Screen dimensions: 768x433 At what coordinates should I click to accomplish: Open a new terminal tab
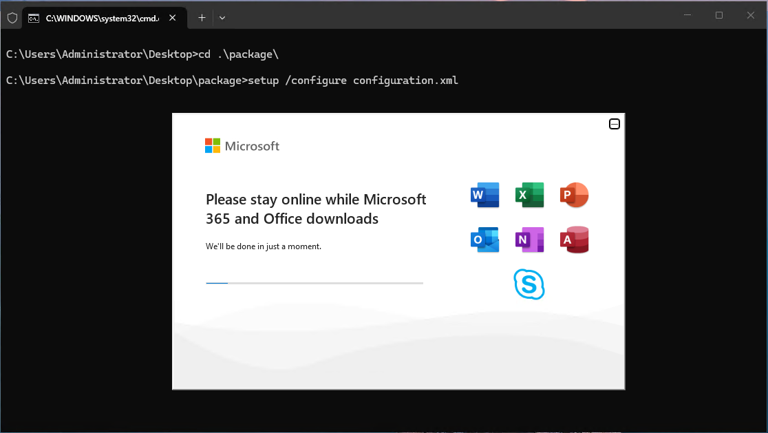point(202,18)
